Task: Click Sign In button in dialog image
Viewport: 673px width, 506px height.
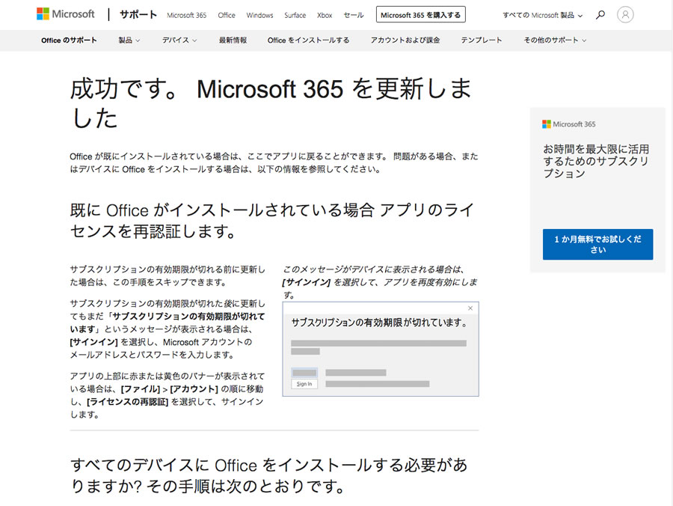Action: [x=304, y=383]
